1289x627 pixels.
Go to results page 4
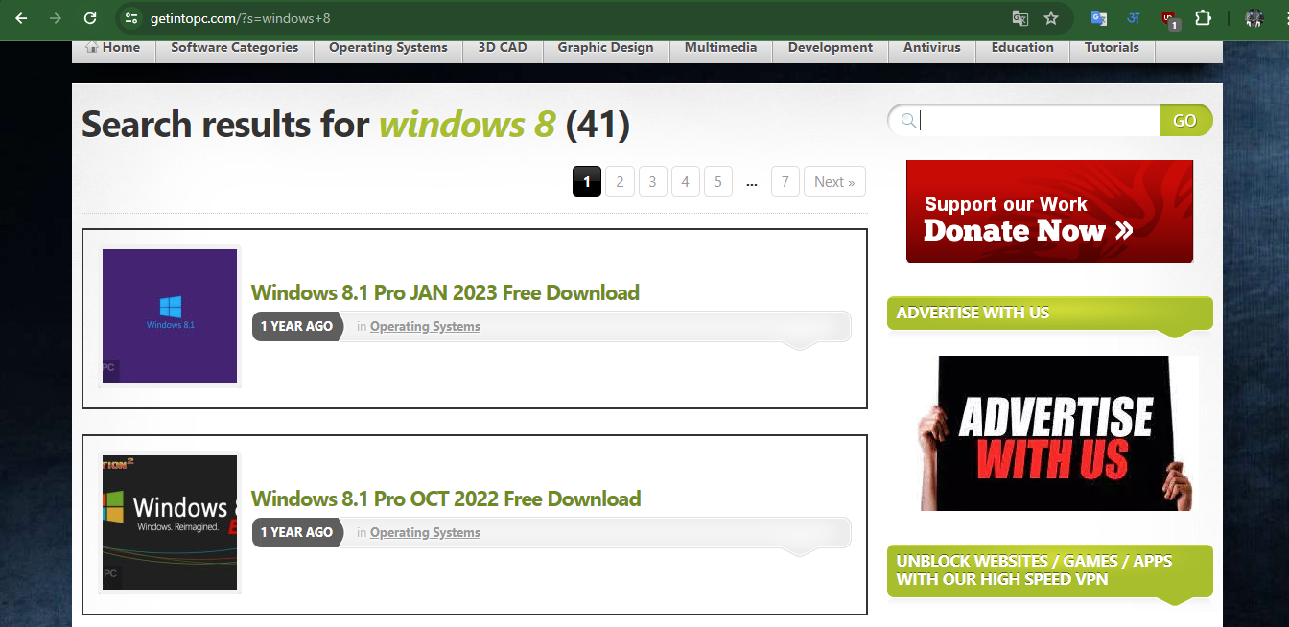click(x=685, y=181)
